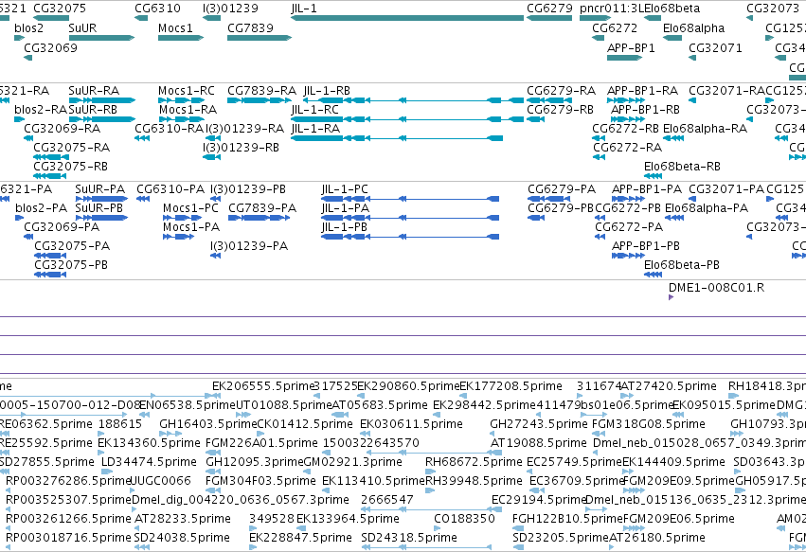The width and height of the screenshot is (806, 552).
Task: Select the UUGC0066 feature label
Action: (161, 481)
